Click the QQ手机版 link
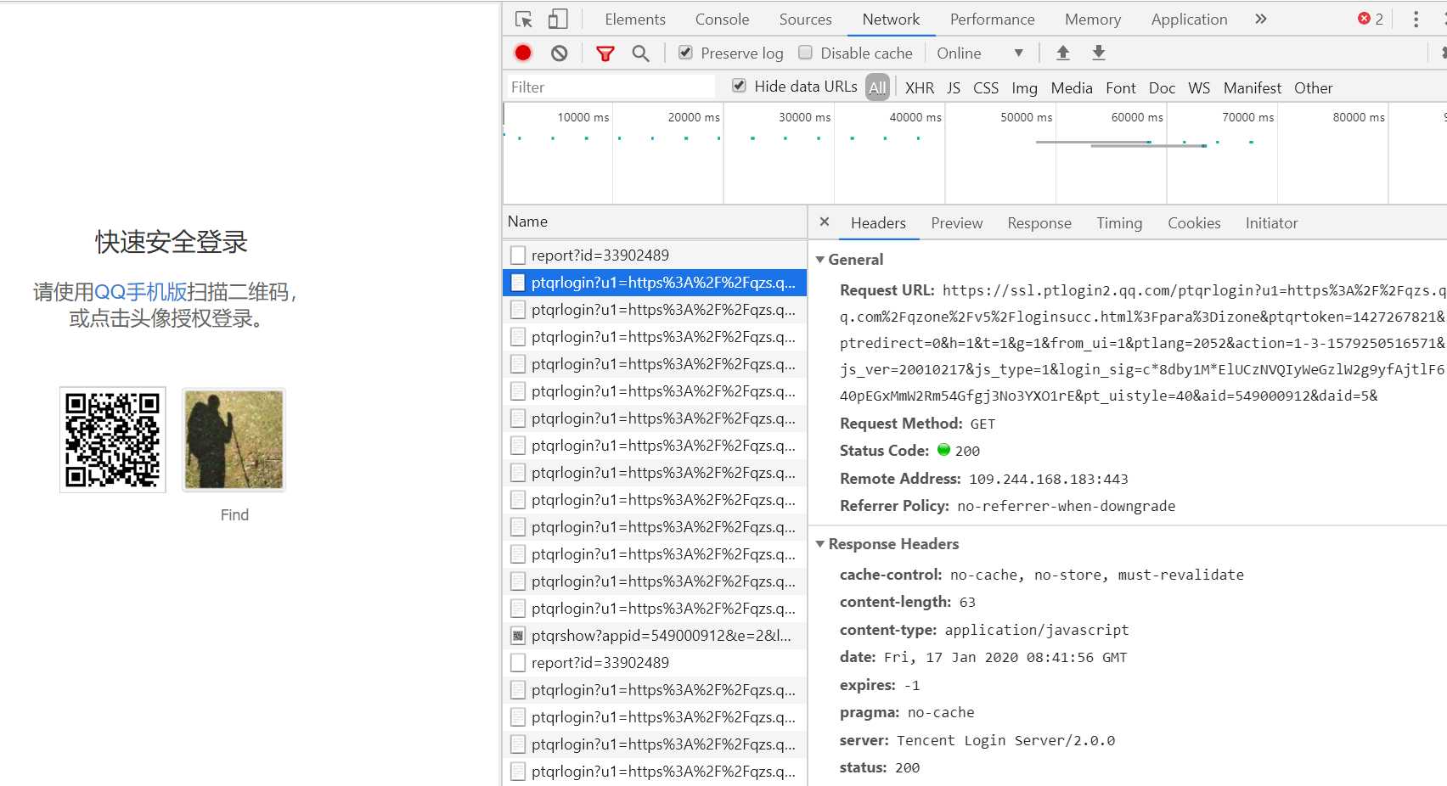 pos(140,292)
